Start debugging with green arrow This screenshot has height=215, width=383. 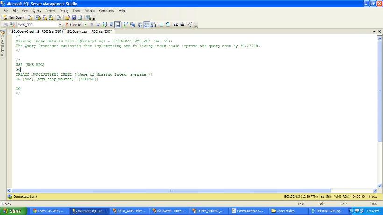(85, 25)
